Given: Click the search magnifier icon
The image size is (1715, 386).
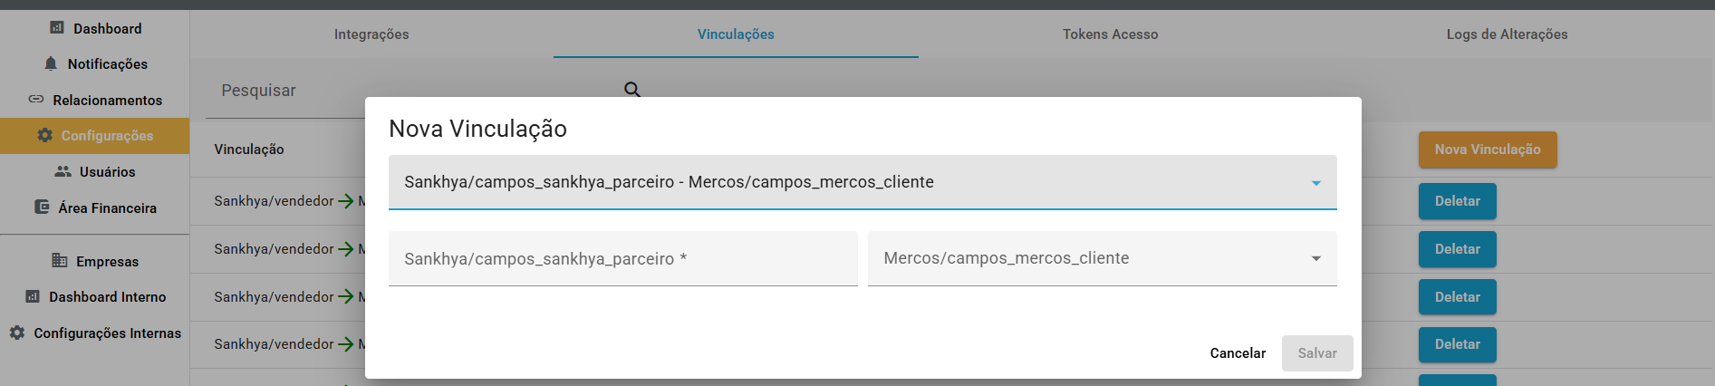Looking at the screenshot, I should pyautogui.click(x=632, y=89).
